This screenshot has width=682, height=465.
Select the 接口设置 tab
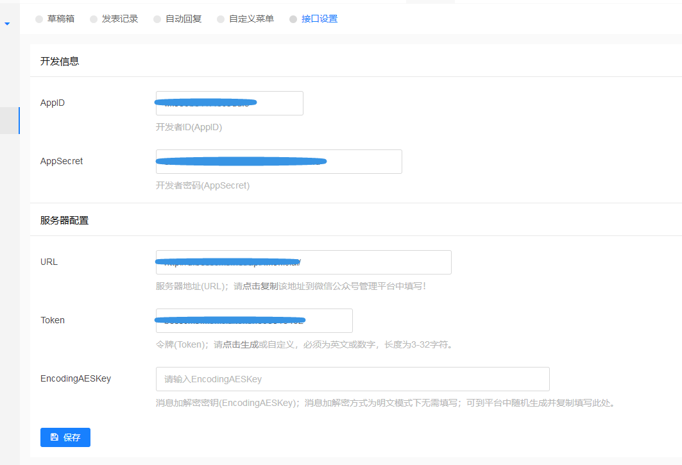point(320,19)
